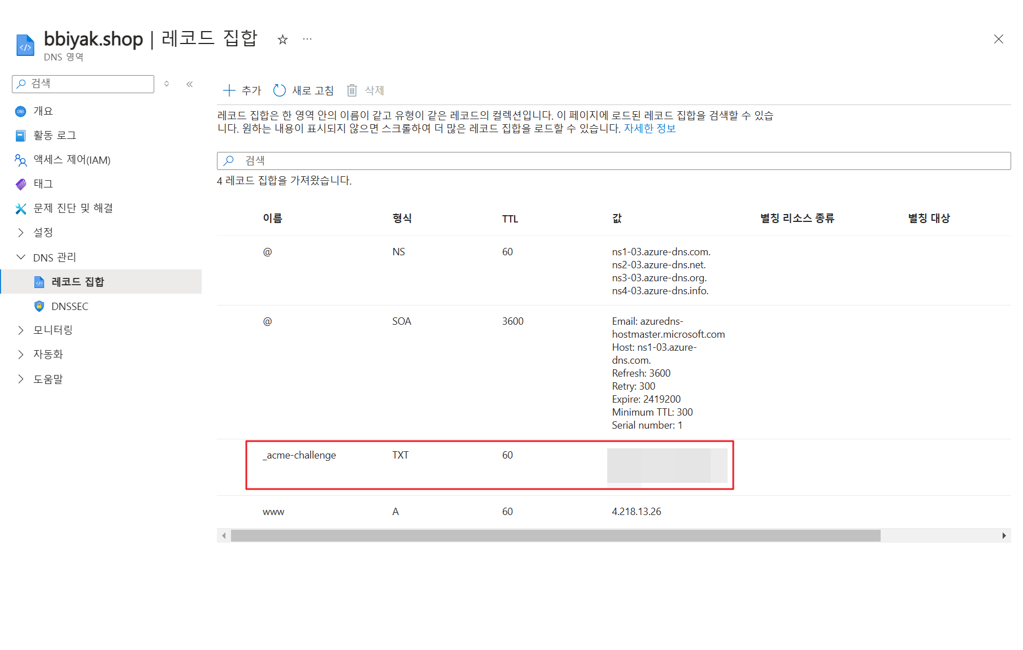
Task: Click ns1-03.azure-dns.com. value
Action: 661,252
